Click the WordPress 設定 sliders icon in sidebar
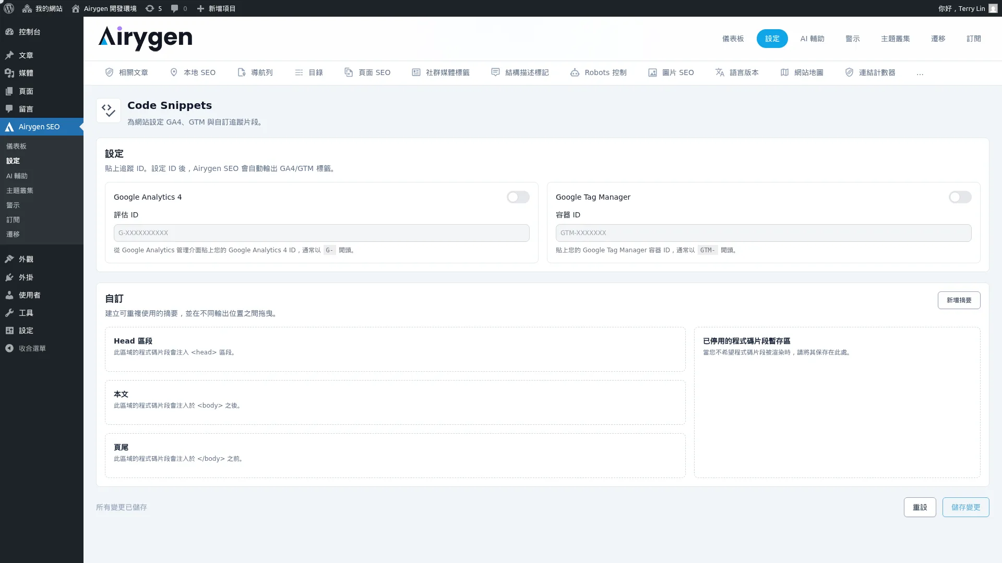 pos(9,331)
